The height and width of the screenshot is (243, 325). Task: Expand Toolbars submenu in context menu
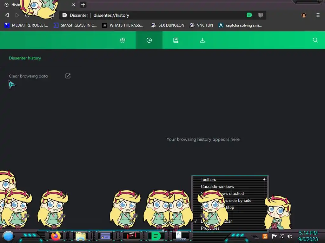(x=230, y=179)
